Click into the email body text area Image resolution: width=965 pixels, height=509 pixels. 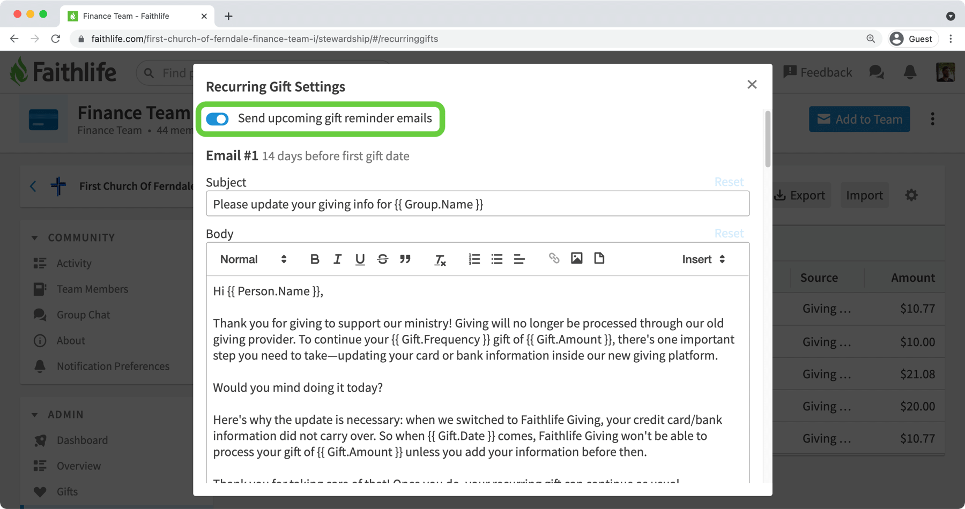pyautogui.click(x=478, y=379)
